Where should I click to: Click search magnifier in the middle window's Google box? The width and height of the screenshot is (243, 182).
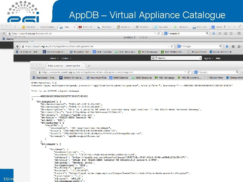(220, 46)
